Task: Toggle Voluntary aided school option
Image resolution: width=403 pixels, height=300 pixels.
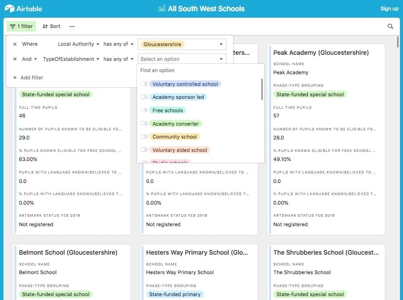Action: pos(144,150)
